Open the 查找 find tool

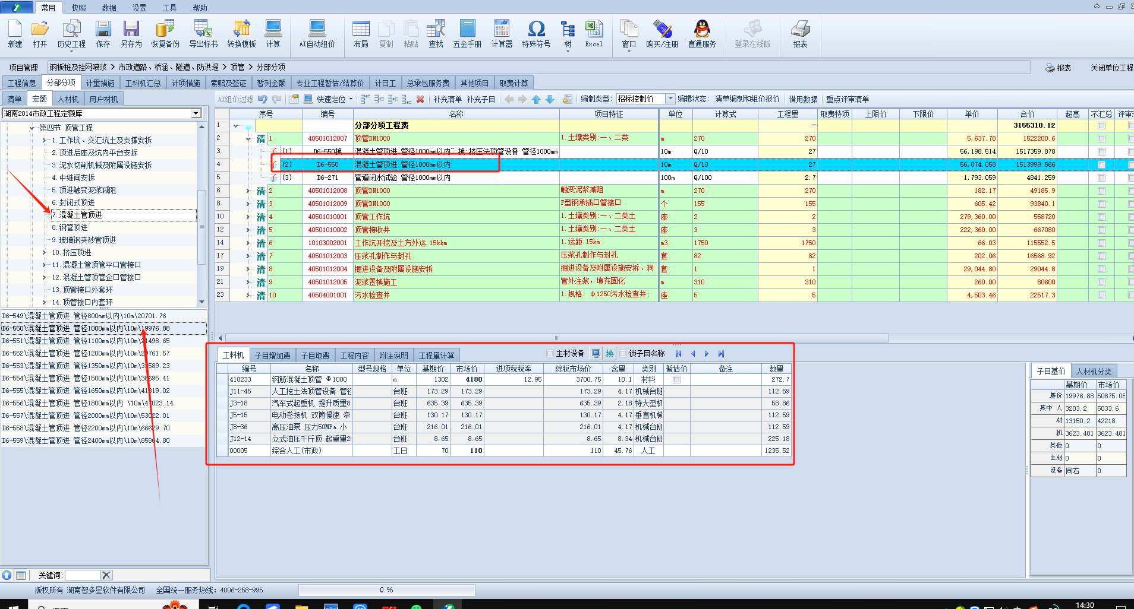[436, 34]
